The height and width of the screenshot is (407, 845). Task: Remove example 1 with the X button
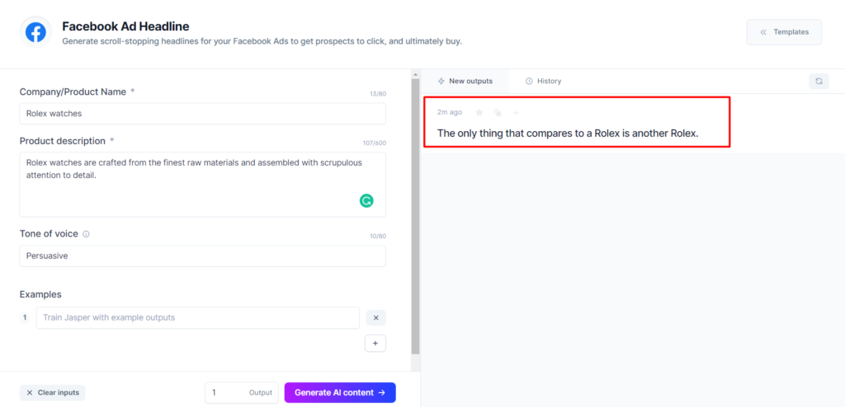point(376,318)
